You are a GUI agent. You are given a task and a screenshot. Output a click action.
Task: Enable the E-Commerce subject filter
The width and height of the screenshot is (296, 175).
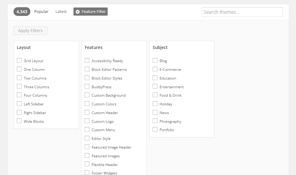(155, 69)
